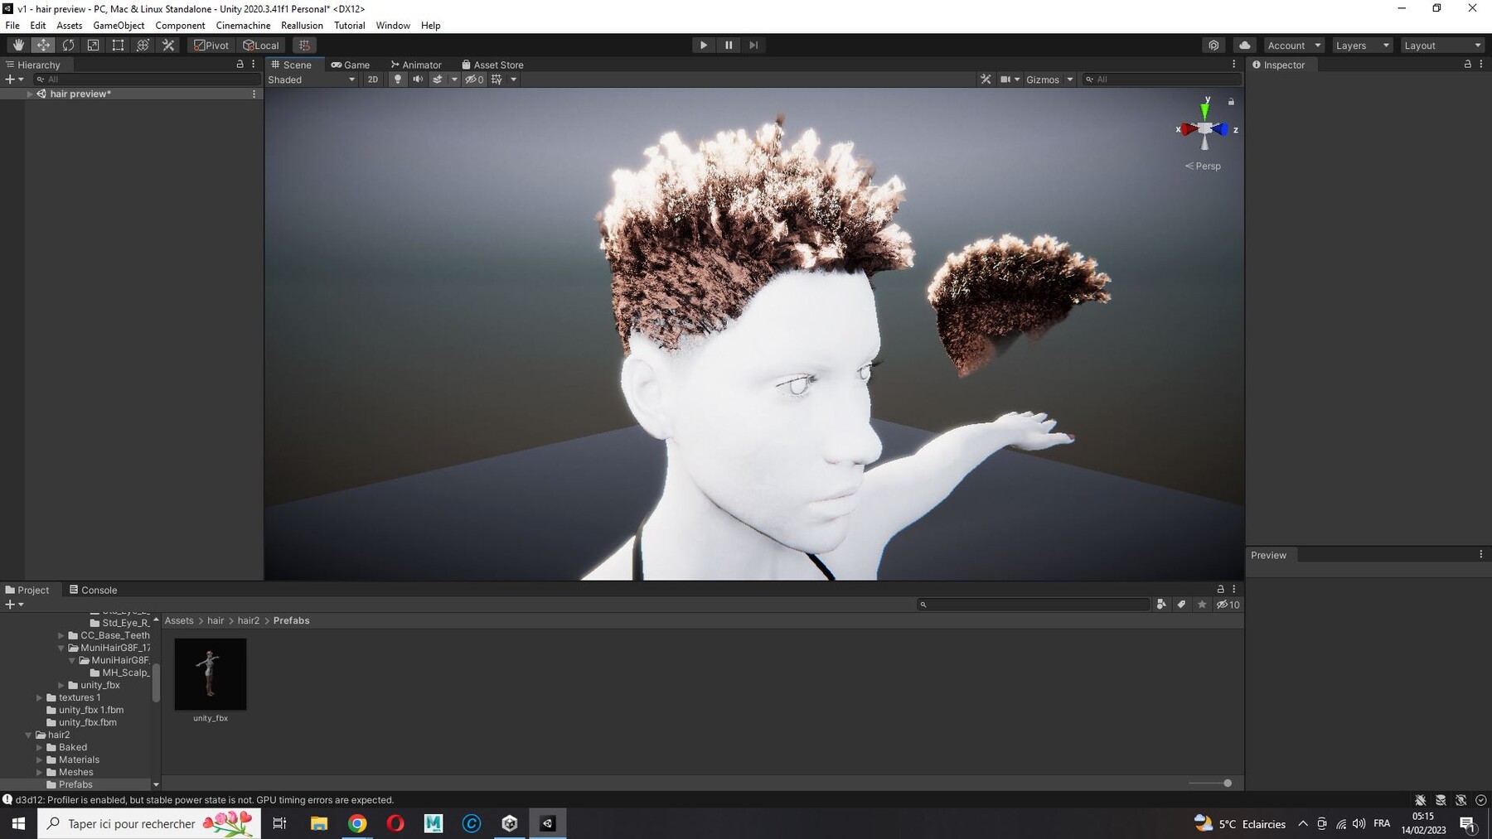Open Plastic SCM collaborate button
This screenshot has width=1492, height=839.
click(x=1213, y=46)
